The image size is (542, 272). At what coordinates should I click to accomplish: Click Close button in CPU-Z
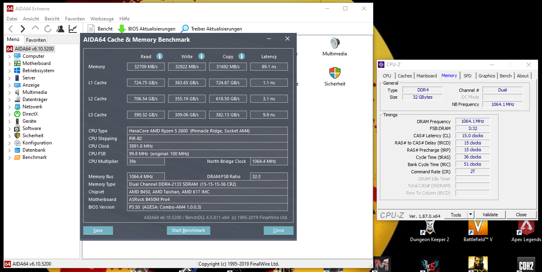point(521,215)
